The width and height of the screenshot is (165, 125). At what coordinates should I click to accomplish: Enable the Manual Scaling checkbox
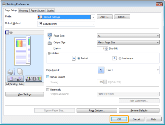click(48, 77)
